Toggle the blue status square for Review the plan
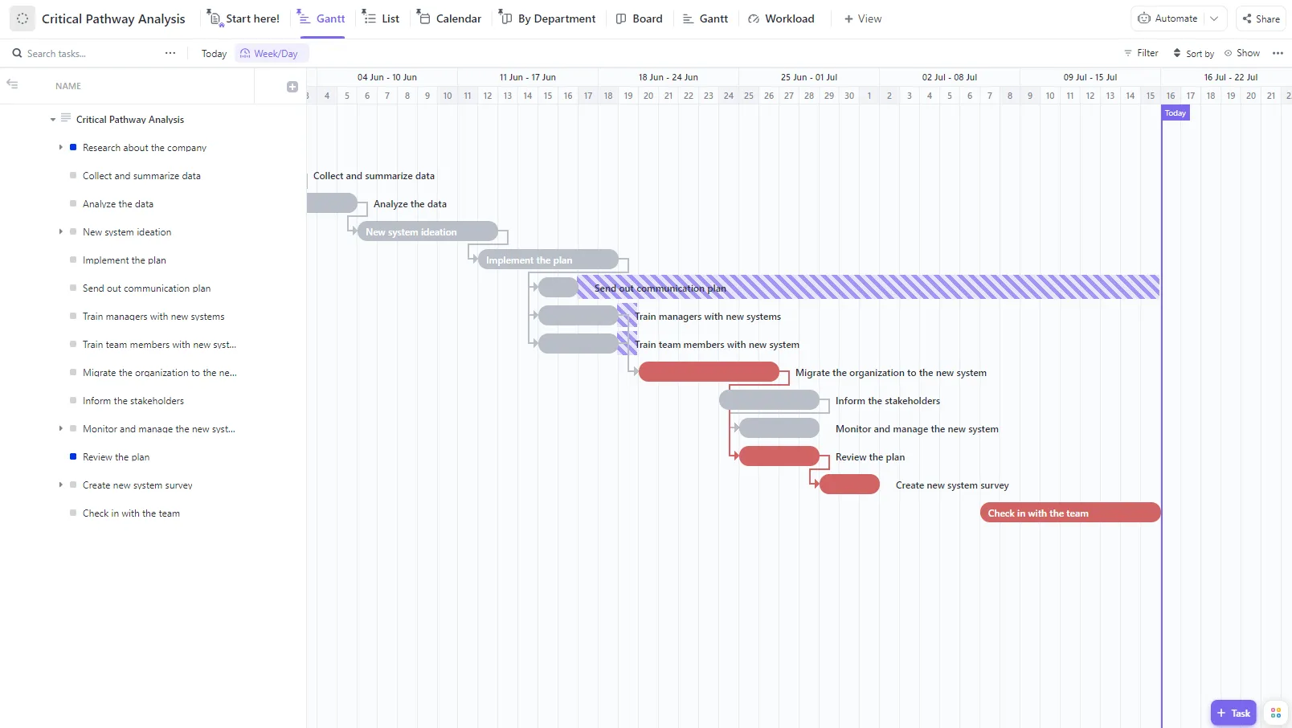The image size is (1292, 728). click(x=73, y=456)
